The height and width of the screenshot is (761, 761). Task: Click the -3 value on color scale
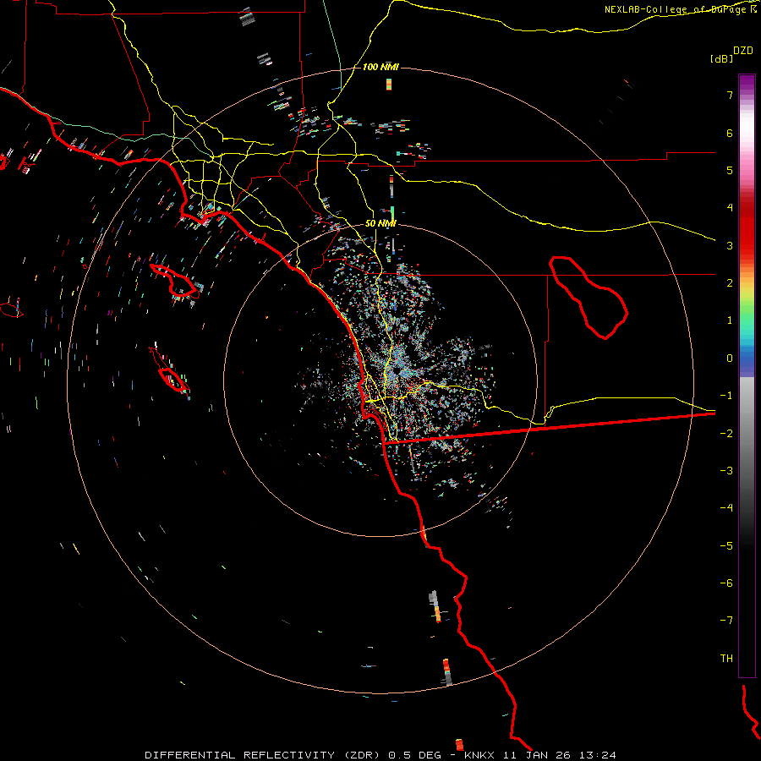pos(726,470)
